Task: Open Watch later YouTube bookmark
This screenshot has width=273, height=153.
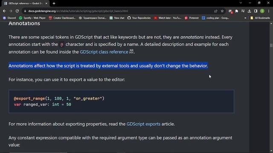Action: (x=168, y=18)
